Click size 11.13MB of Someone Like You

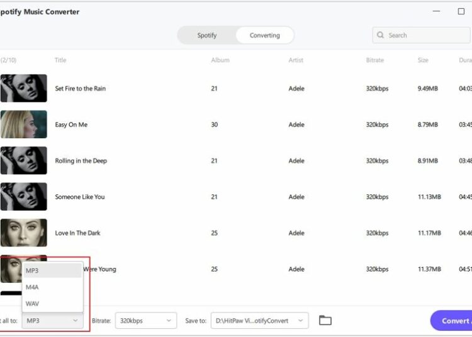pos(429,197)
